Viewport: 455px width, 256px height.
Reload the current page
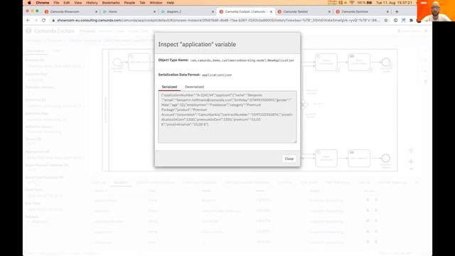coord(44,21)
